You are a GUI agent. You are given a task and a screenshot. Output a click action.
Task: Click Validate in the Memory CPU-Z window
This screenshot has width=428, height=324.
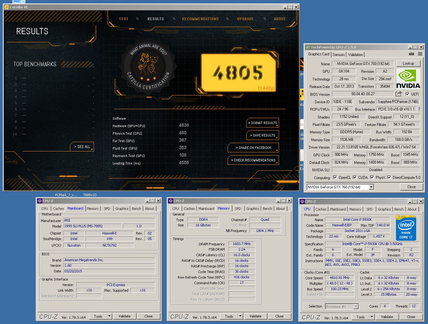(255, 316)
